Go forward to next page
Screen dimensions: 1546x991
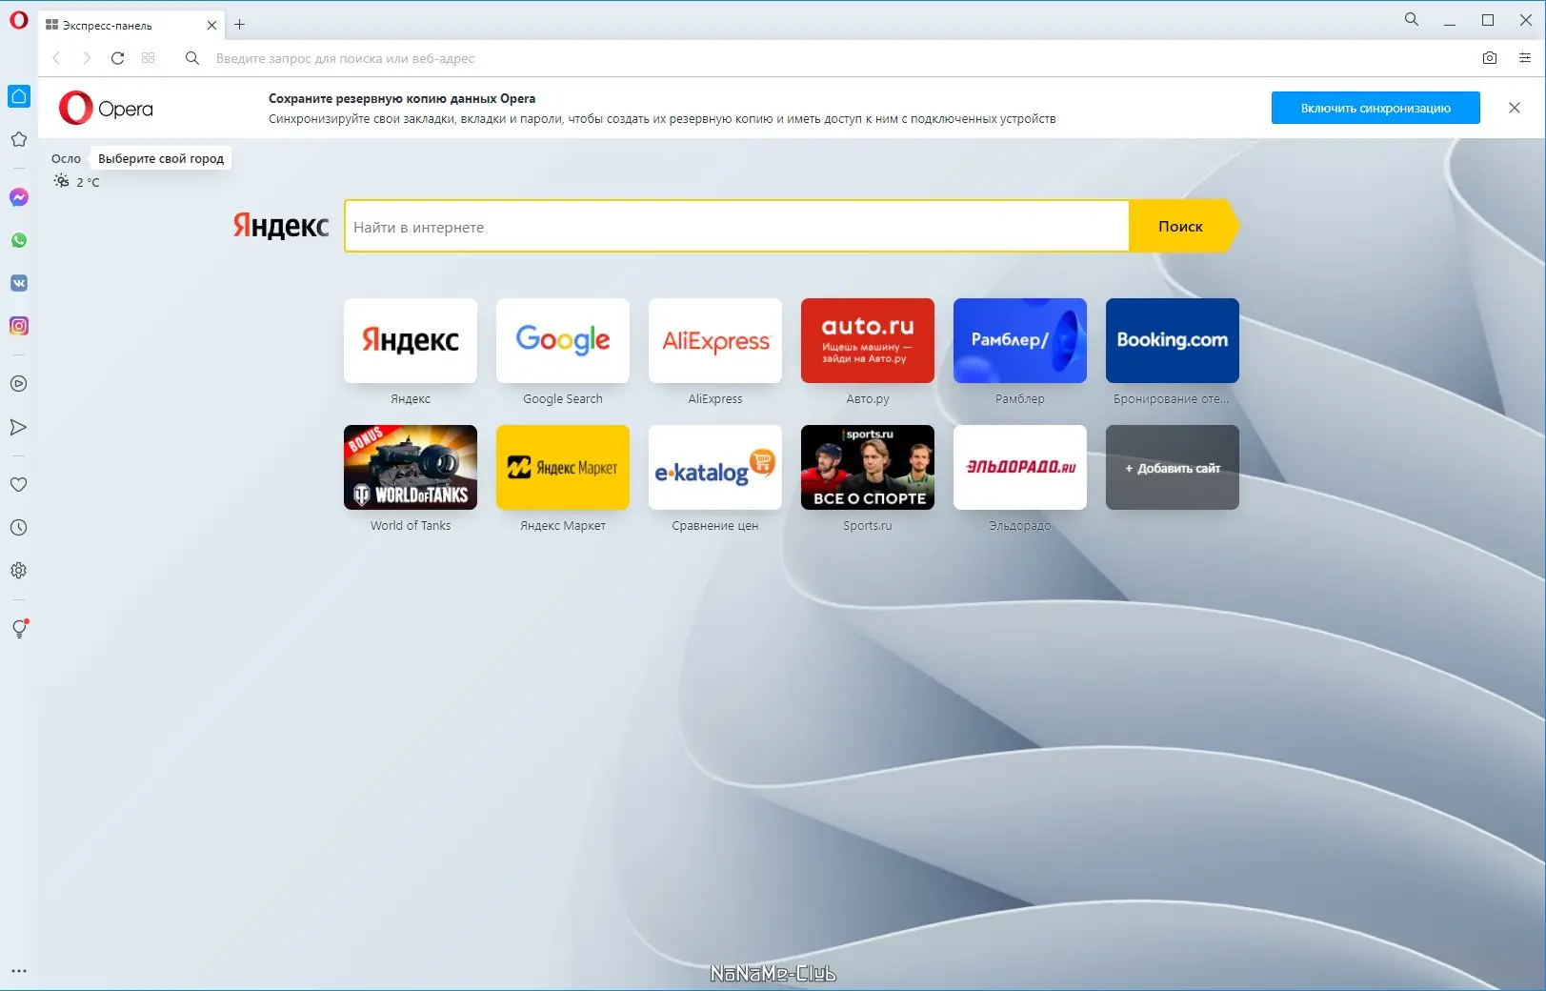87,58
